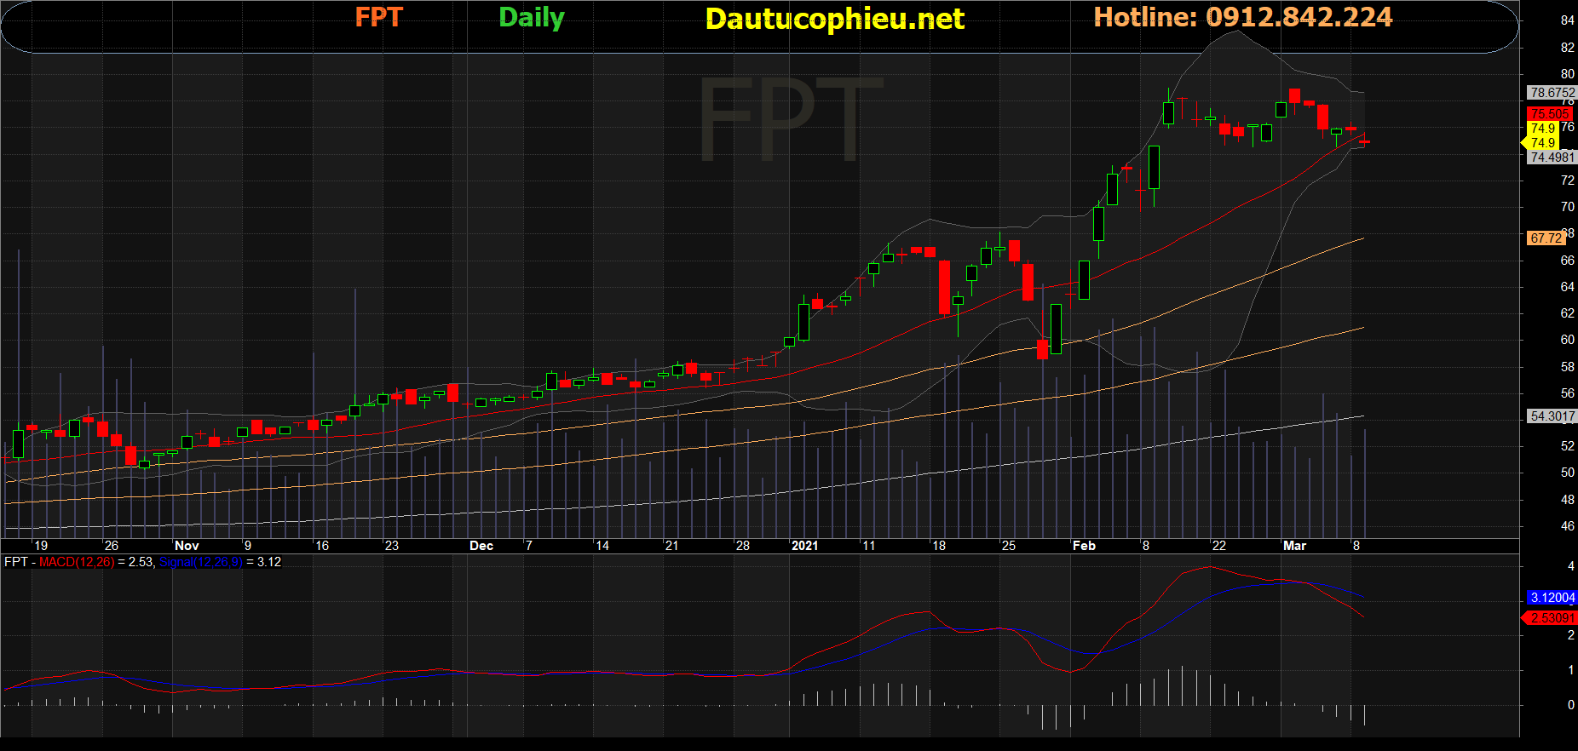
Task: Select the 54.3017 moving average price tag
Action: click(1552, 416)
